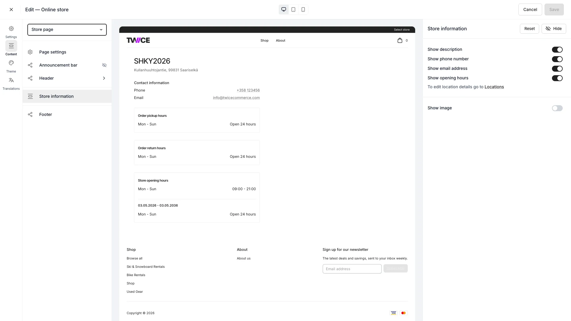Click About in preview navigation
This screenshot has width=571, height=321.
280,40
